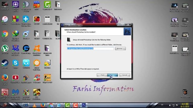This screenshot has width=193, height=108.
Task: Open the Tokyo Ghoul video file thumbnail
Action: [185, 51]
